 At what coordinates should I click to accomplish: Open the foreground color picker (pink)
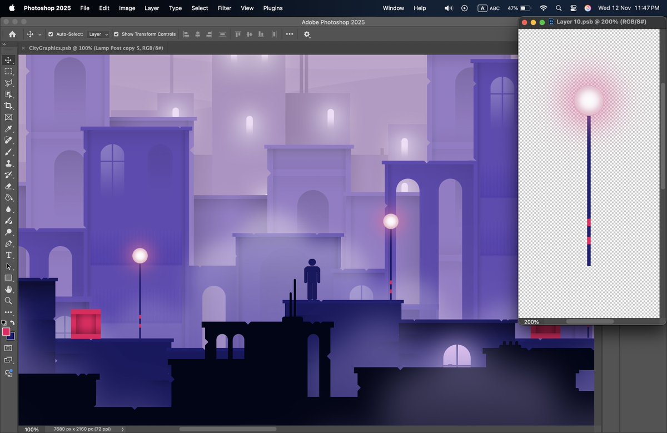pos(6,331)
